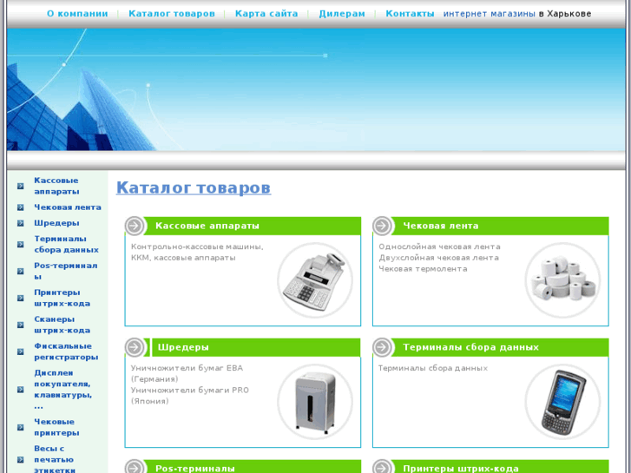Open Pos-терминалы card header

[195, 469]
